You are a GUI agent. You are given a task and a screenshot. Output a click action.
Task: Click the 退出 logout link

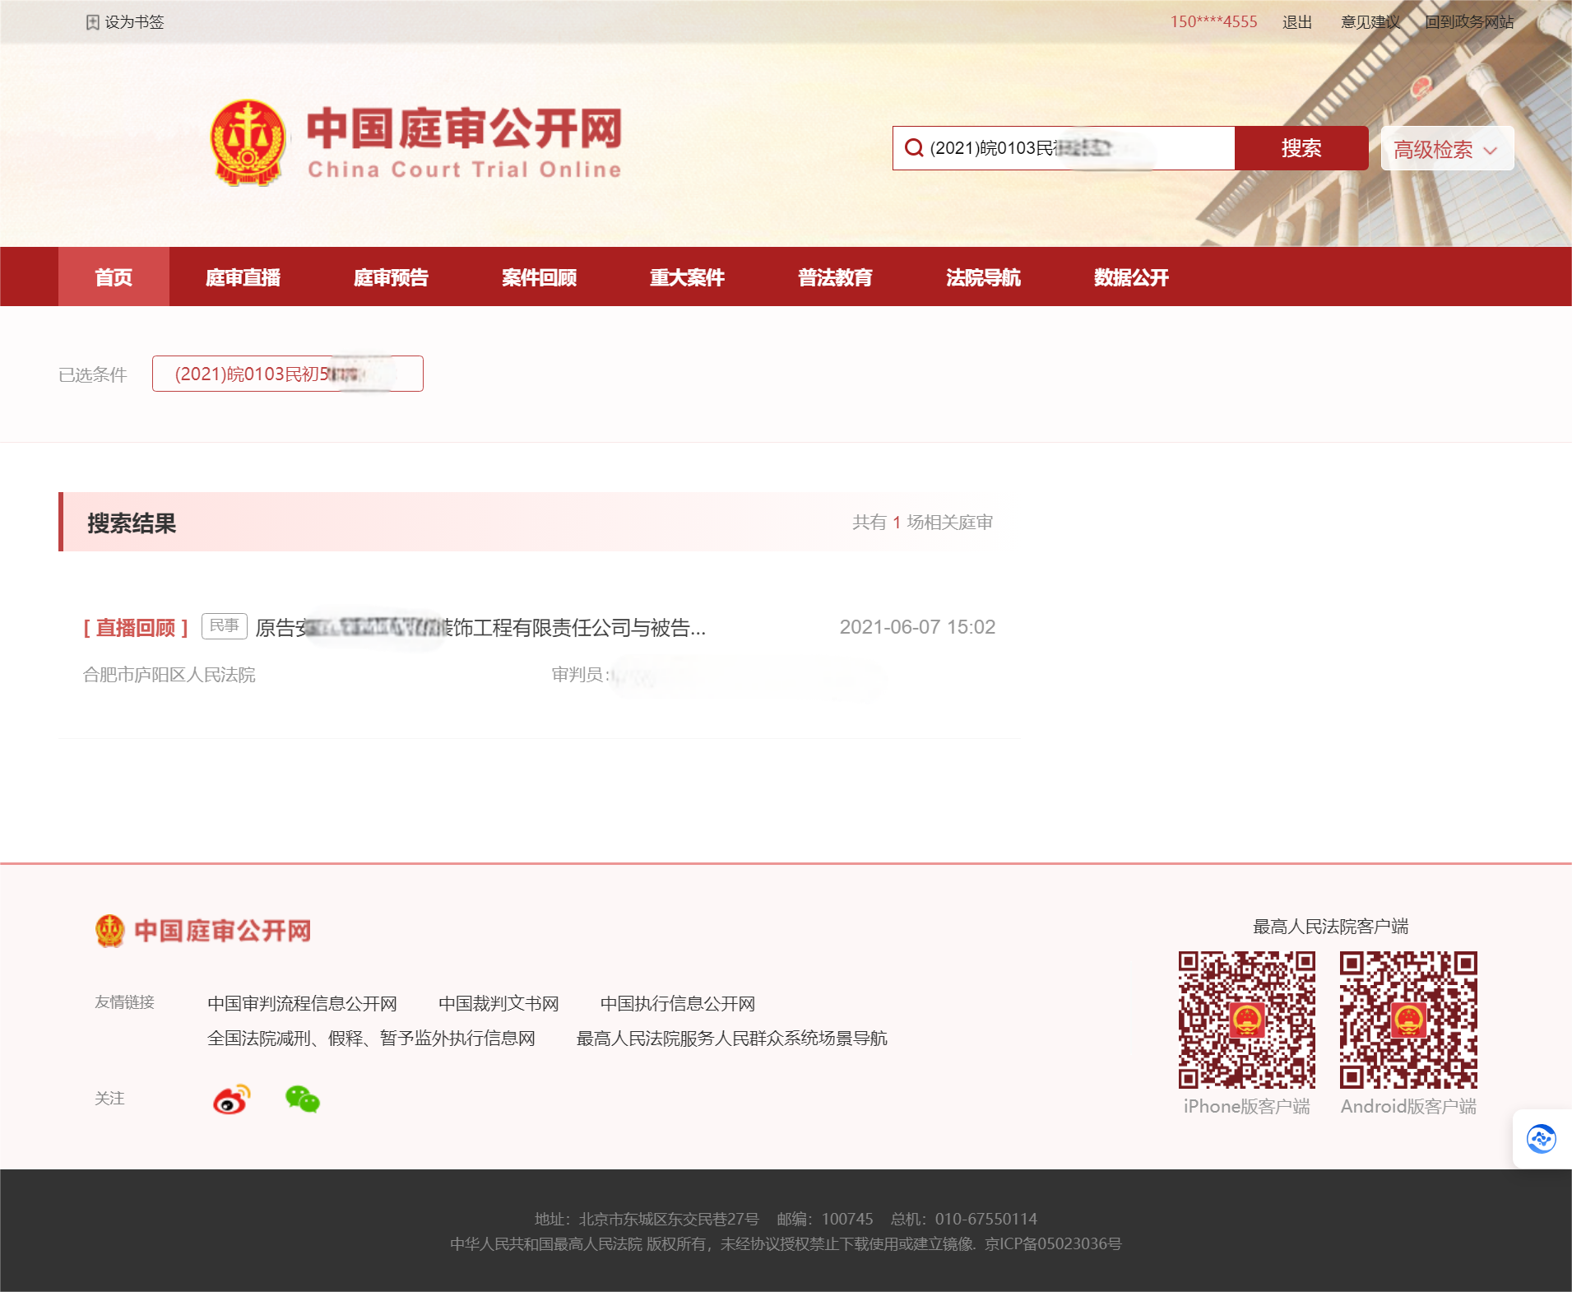pyautogui.click(x=1296, y=22)
